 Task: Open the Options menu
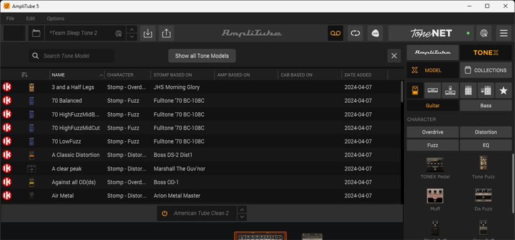(x=55, y=18)
